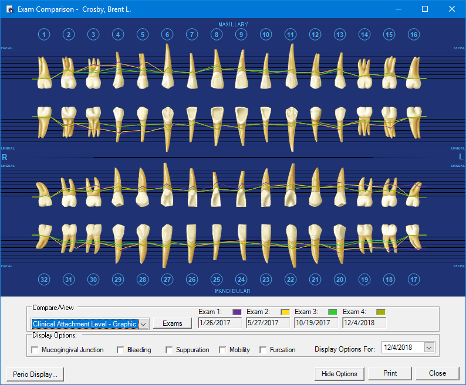Open the Perio Display settings
This screenshot has height=385, width=466.
click(35, 374)
